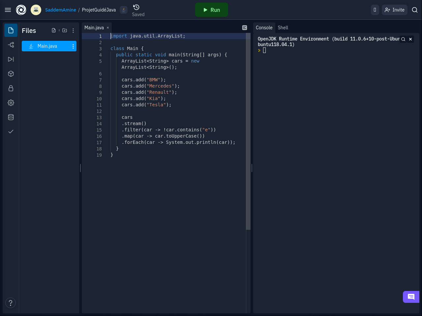The height and width of the screenshot is (316, 422).
Task: Click line number 12 in the gutter
Action: click(x=99, y=111)
